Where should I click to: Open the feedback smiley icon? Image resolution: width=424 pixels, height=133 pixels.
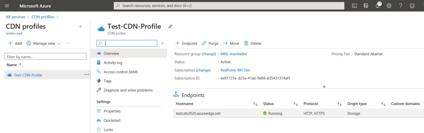(x=412, y=6)
